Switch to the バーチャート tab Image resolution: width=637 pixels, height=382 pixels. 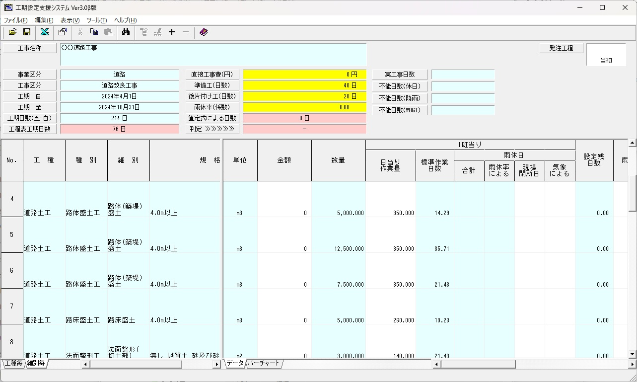click(264, 364)
